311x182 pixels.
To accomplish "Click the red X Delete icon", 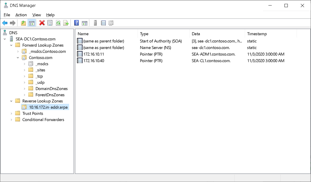I will click(42, 23).
